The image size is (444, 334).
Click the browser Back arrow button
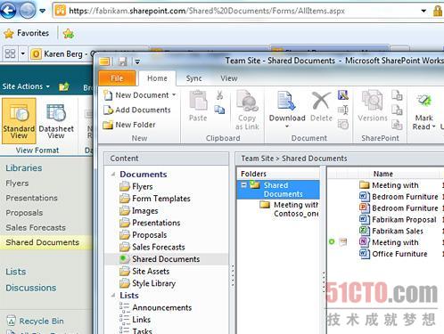tap(8, 11)
